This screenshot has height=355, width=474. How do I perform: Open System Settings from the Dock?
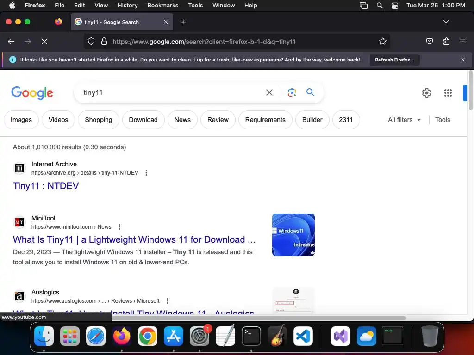[200, 336]
